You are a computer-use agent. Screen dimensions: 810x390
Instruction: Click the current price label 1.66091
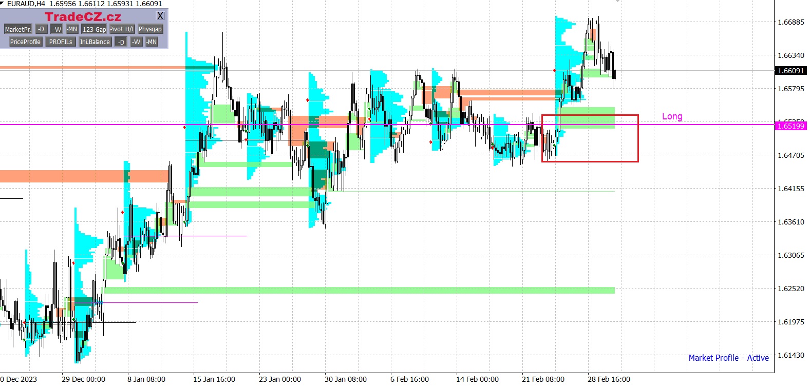tap(790, 71)
